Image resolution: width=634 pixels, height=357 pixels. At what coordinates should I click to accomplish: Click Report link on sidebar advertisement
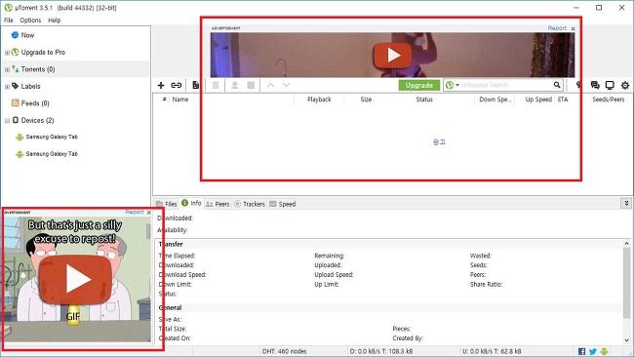point(135,212)
